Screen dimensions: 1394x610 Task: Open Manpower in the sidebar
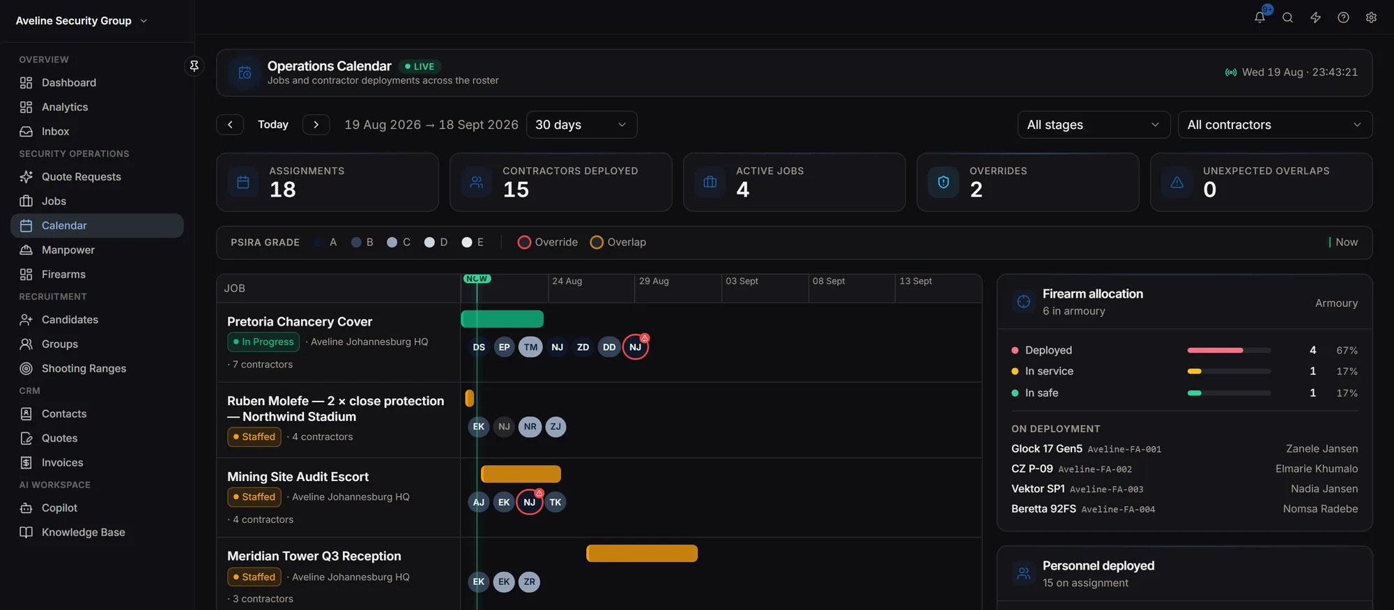coord(97,250)
